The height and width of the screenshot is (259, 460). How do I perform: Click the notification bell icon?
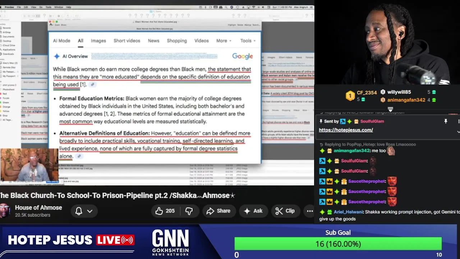click(79, 211)
